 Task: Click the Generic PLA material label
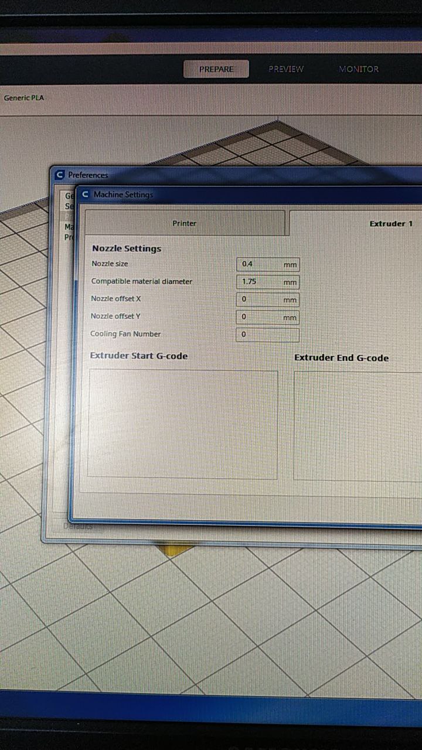point(24,98)
